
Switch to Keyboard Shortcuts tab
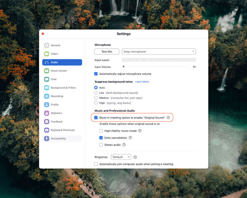[x=62, y=130]
